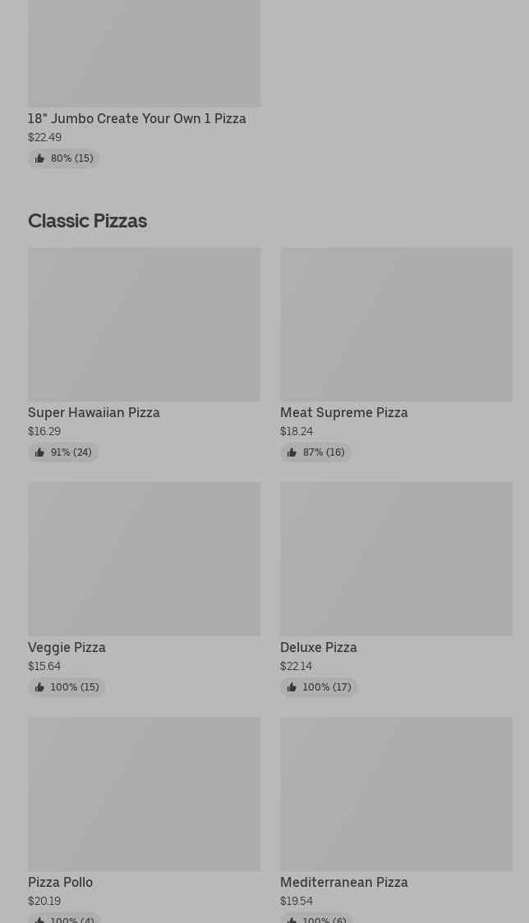Click thumbs-up icon under Meat Supreme Pizza

pyautogui.click(x=292, y=452)
